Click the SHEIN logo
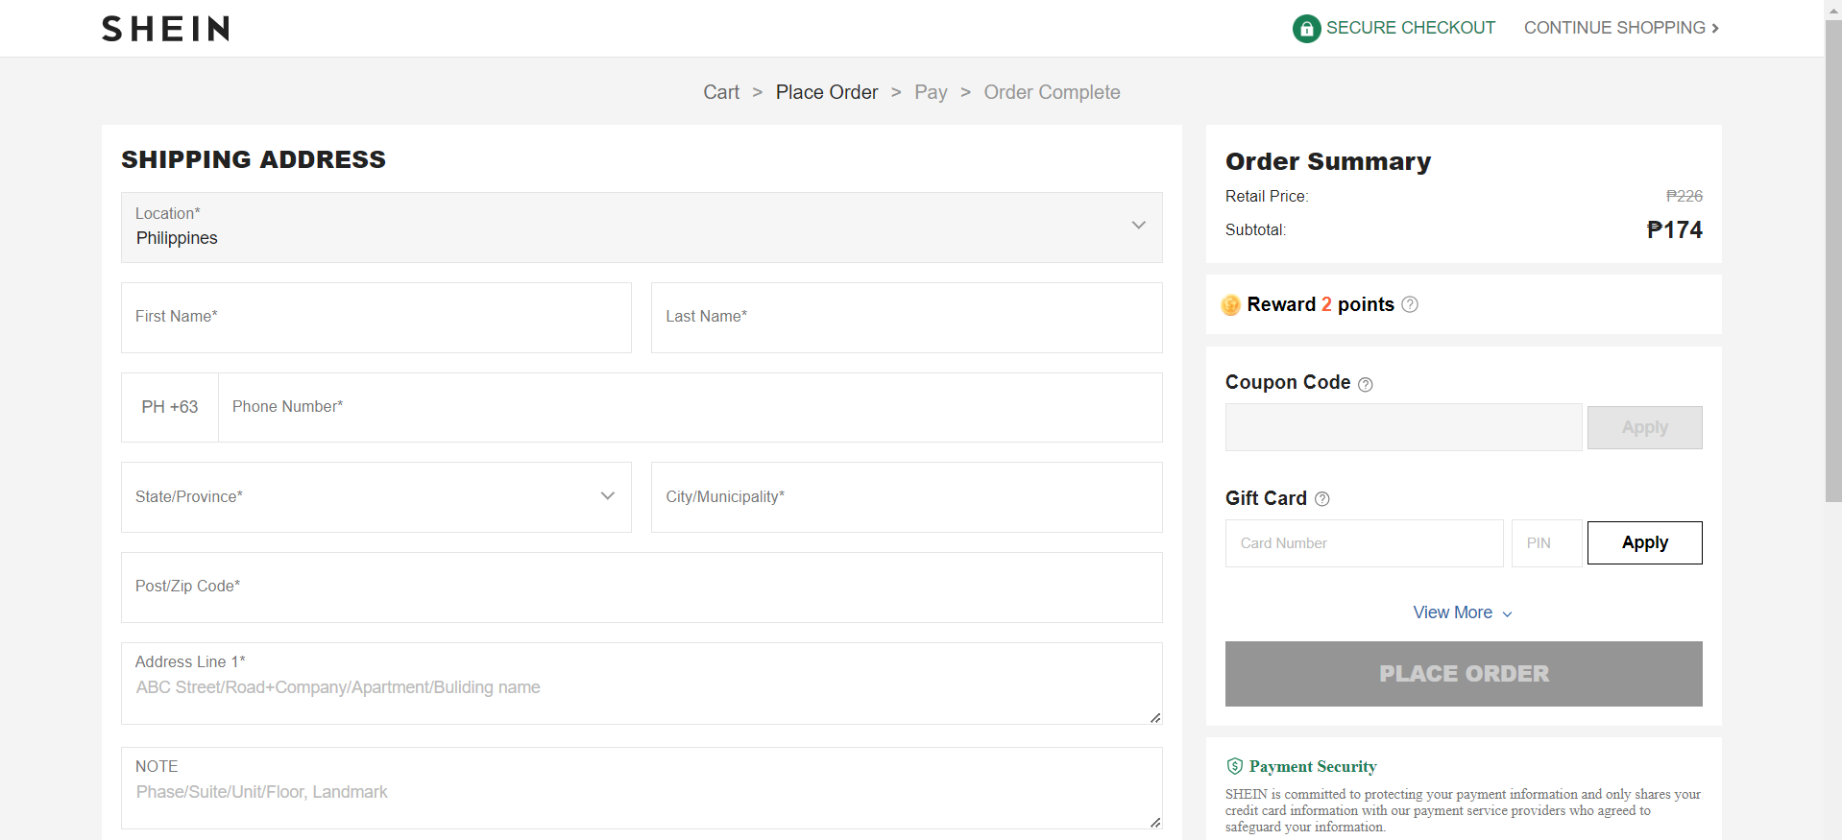 coord(165,29)
